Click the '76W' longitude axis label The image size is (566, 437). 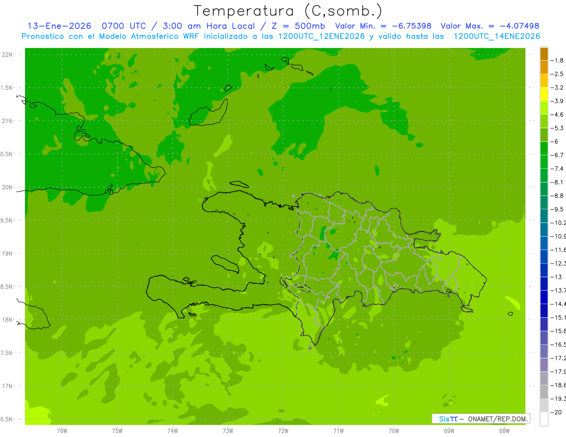point(62,431)
